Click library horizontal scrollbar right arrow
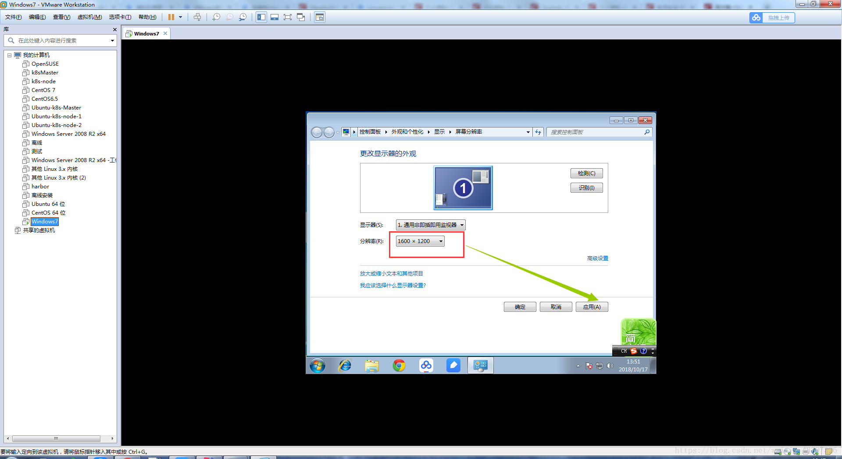Image resolution: width=842 pixels, height=459 pixels. [112, 438]
